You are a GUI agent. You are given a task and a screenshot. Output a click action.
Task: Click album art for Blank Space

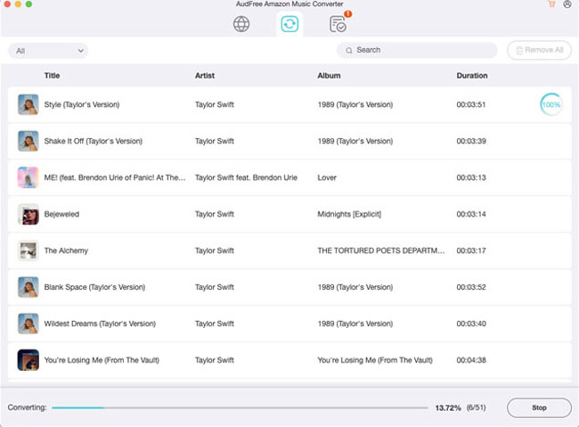29,287
